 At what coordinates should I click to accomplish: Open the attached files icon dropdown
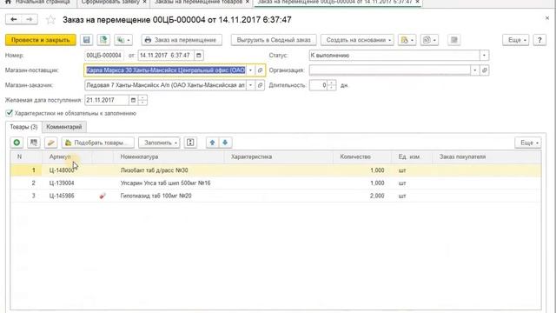[429, 40]
